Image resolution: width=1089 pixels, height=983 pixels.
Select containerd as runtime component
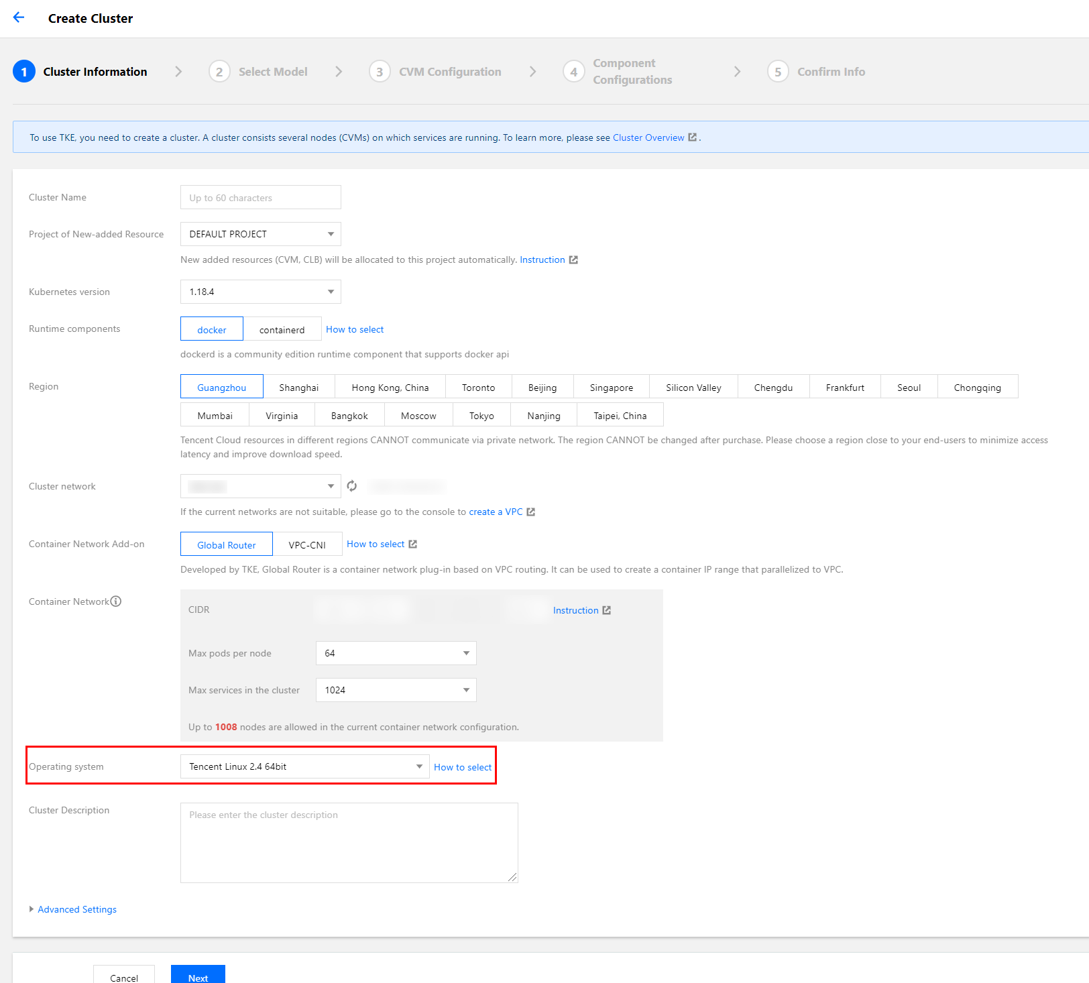pyautogui.click(x=282, y=329)
